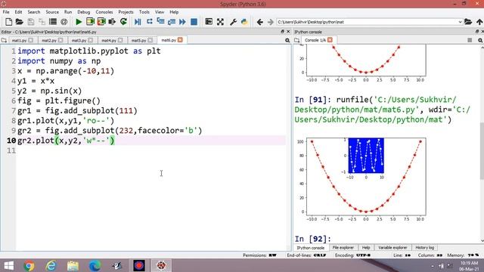Viewport: 484px width, 272px height.
Task: Open the Search menu
Action: pos(34,12)
